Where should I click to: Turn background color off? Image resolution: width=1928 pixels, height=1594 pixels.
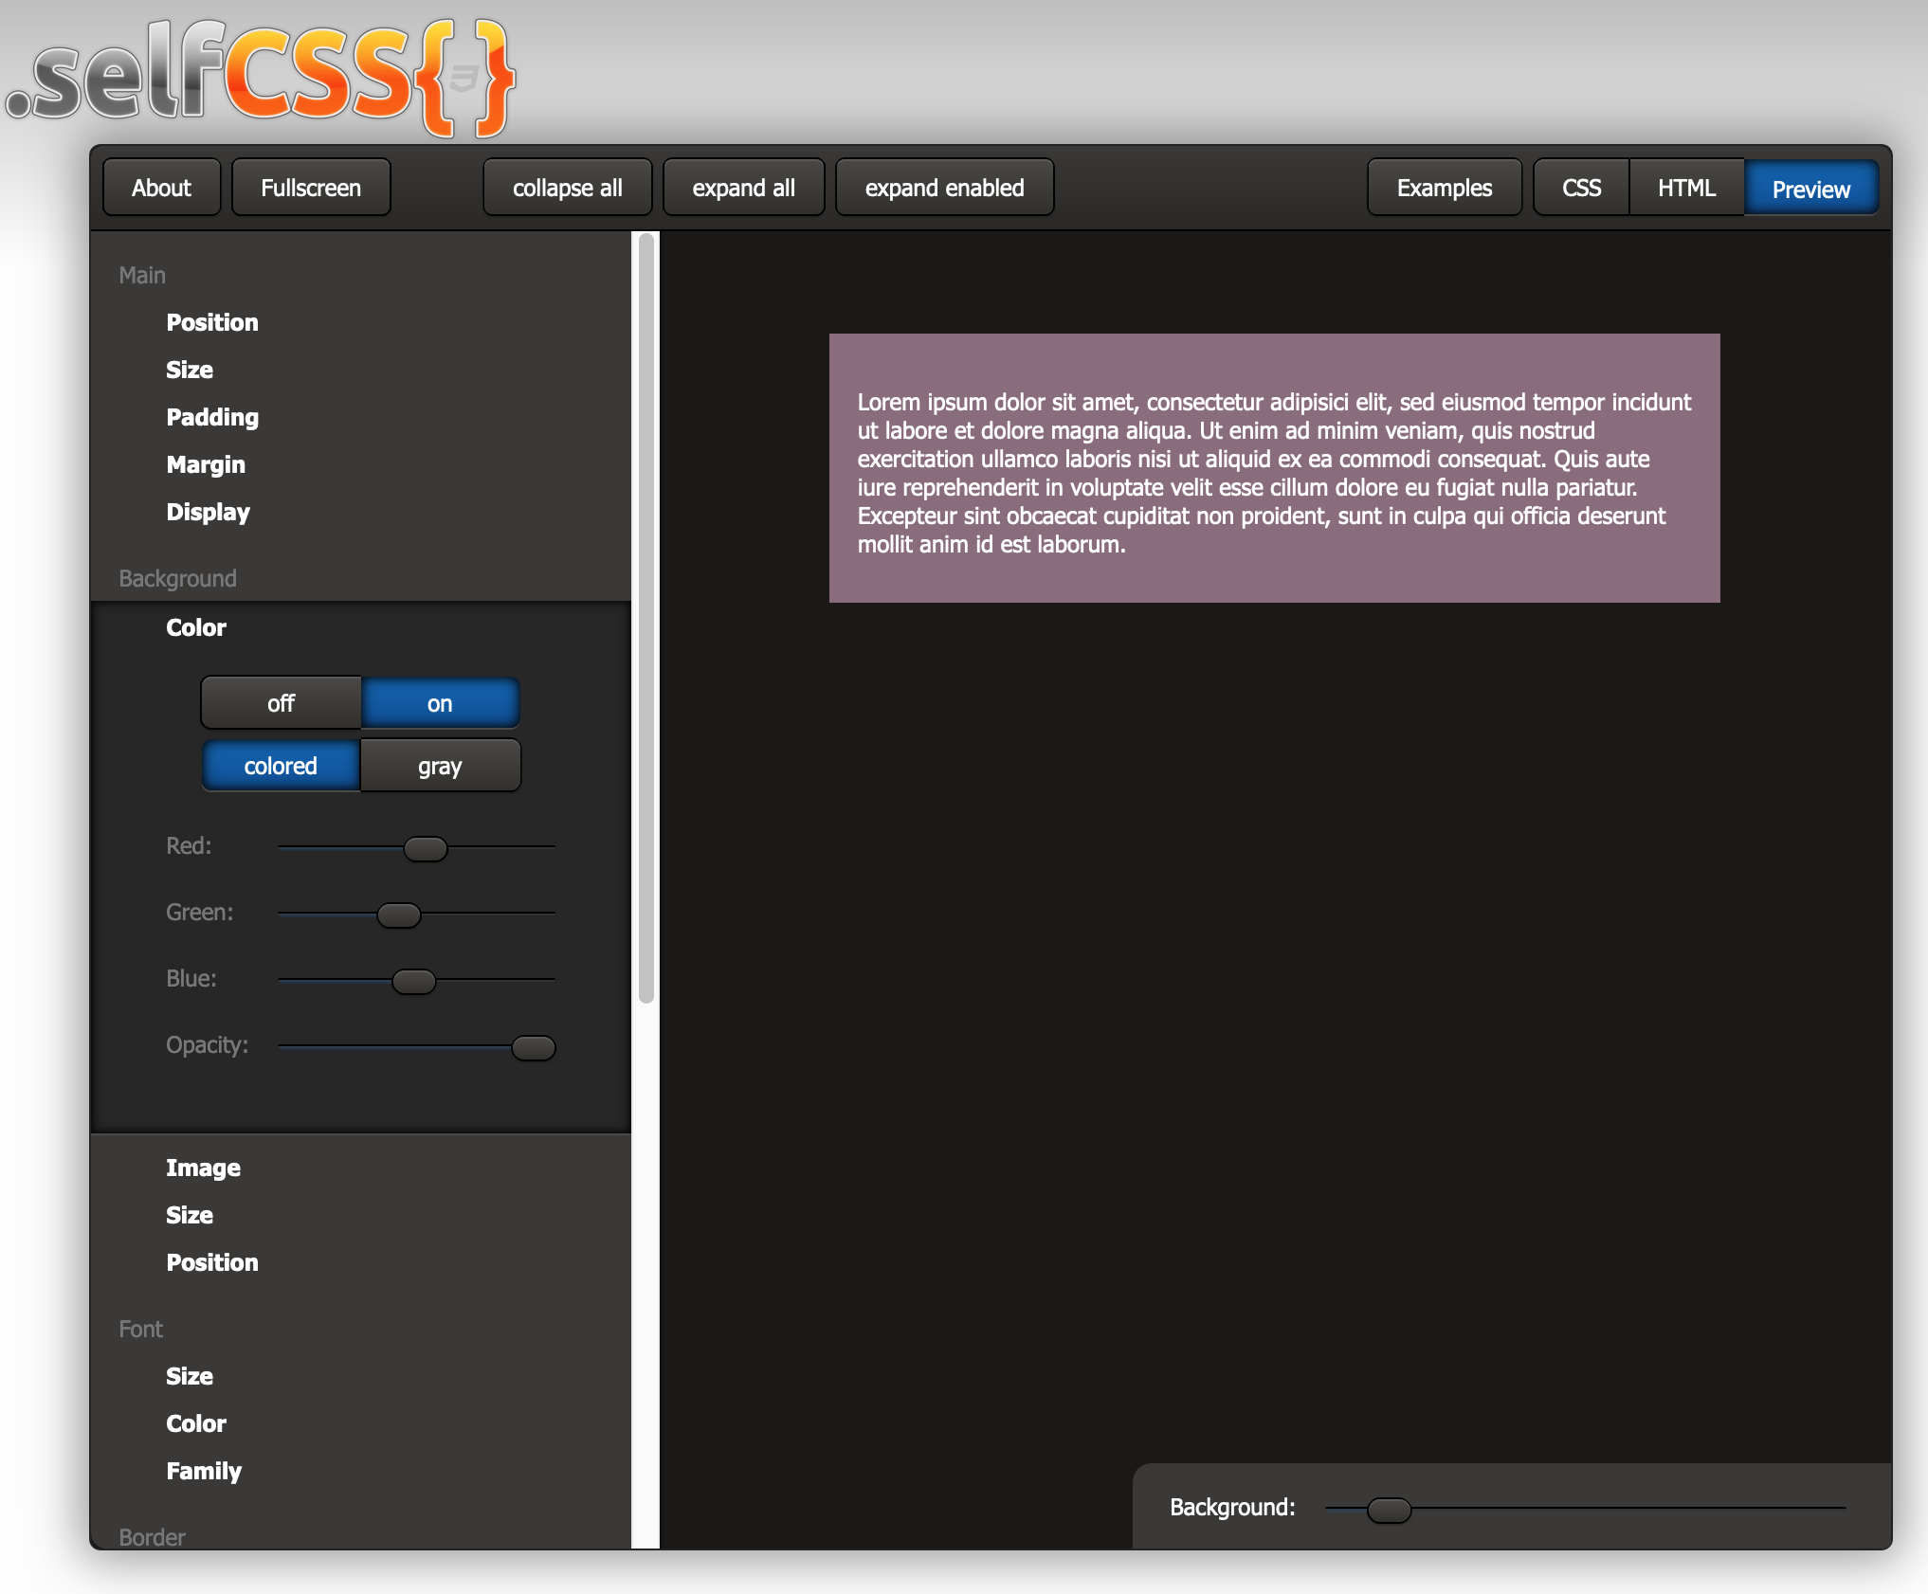point(281,703)
